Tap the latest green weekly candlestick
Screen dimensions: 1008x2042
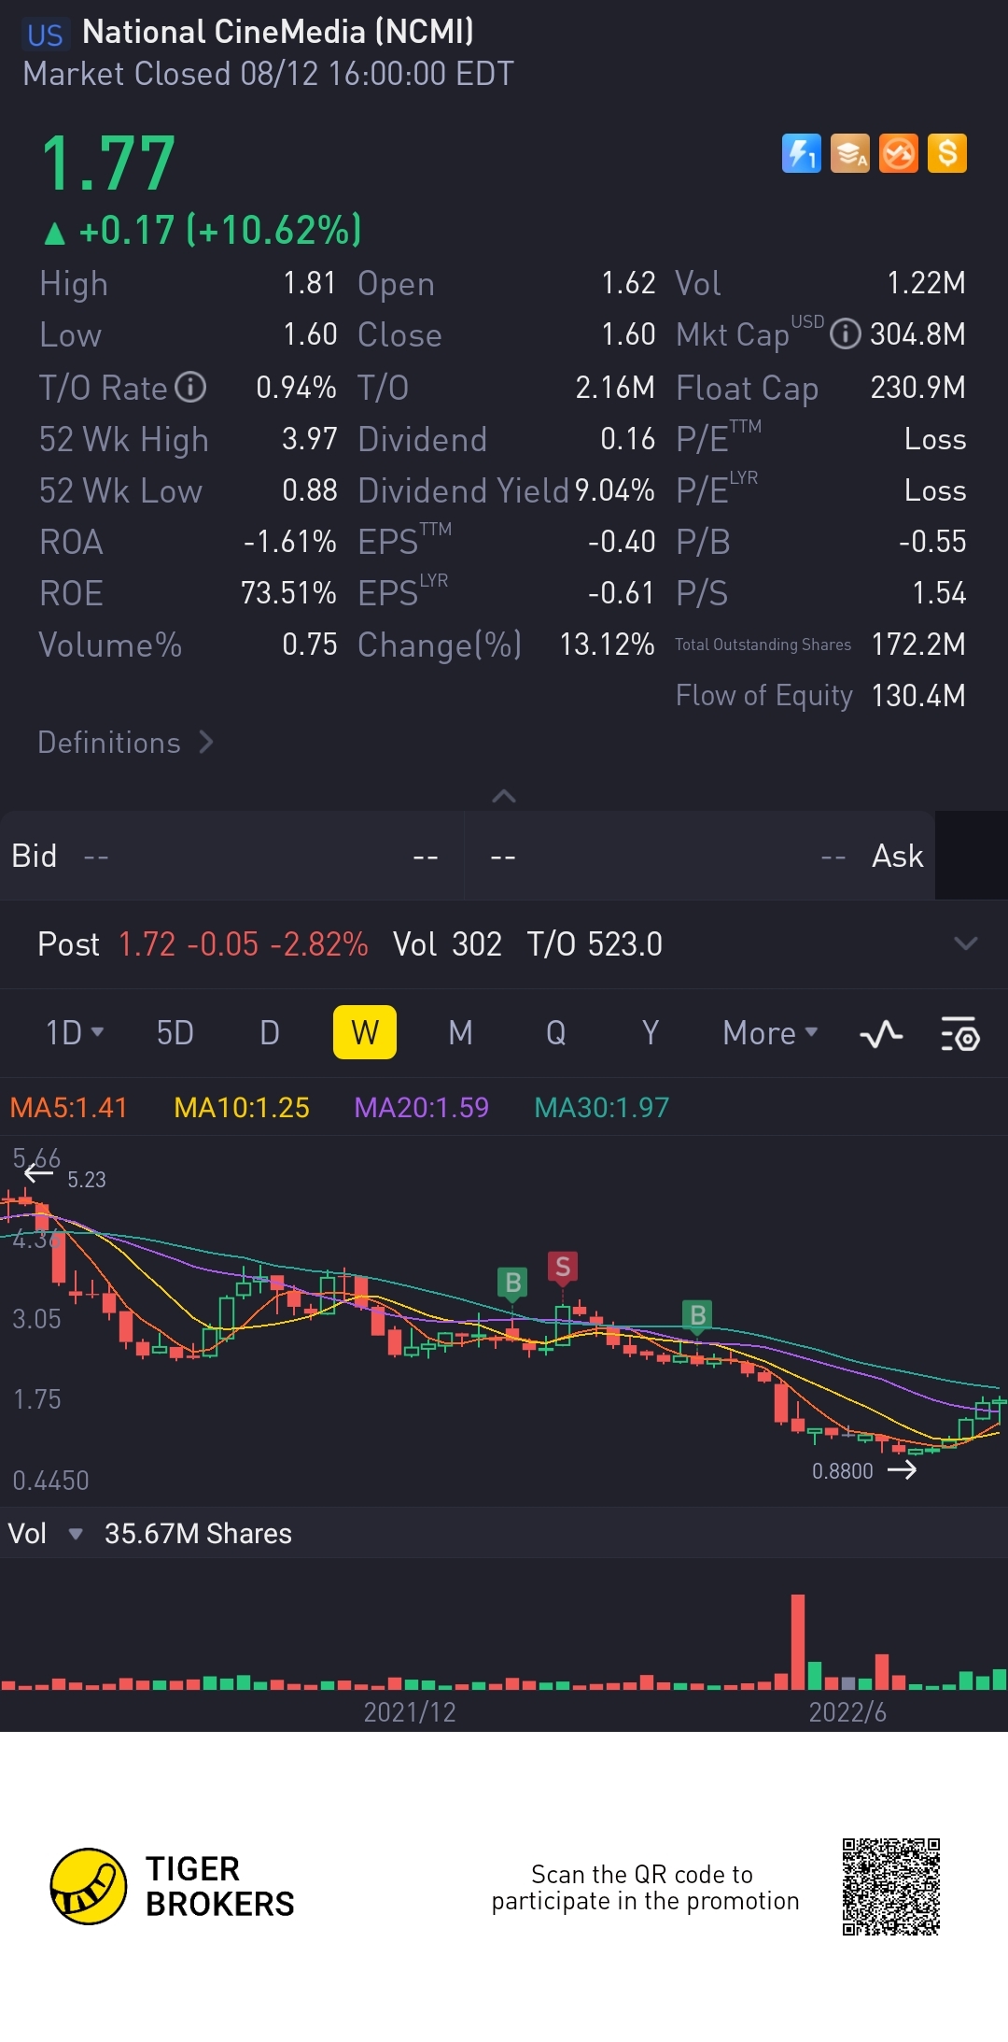point(999,1410)
